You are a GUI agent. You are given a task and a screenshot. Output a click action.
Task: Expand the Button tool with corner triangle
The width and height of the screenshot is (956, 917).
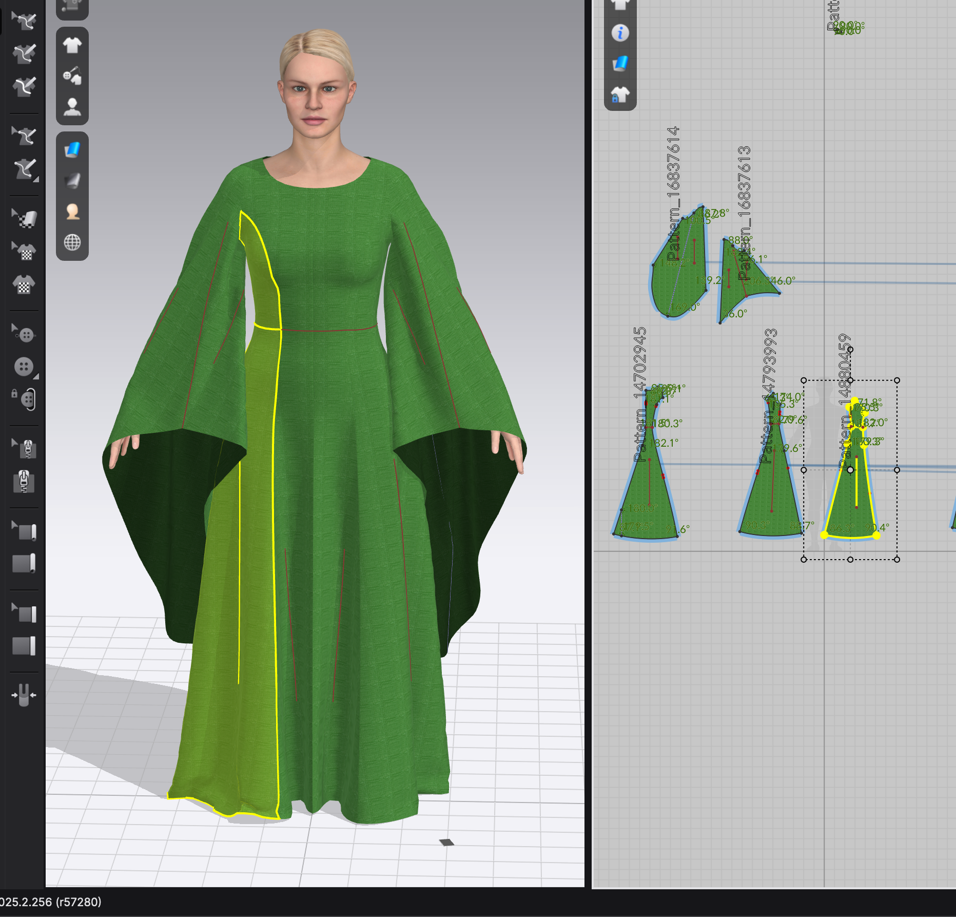point(24,367)
